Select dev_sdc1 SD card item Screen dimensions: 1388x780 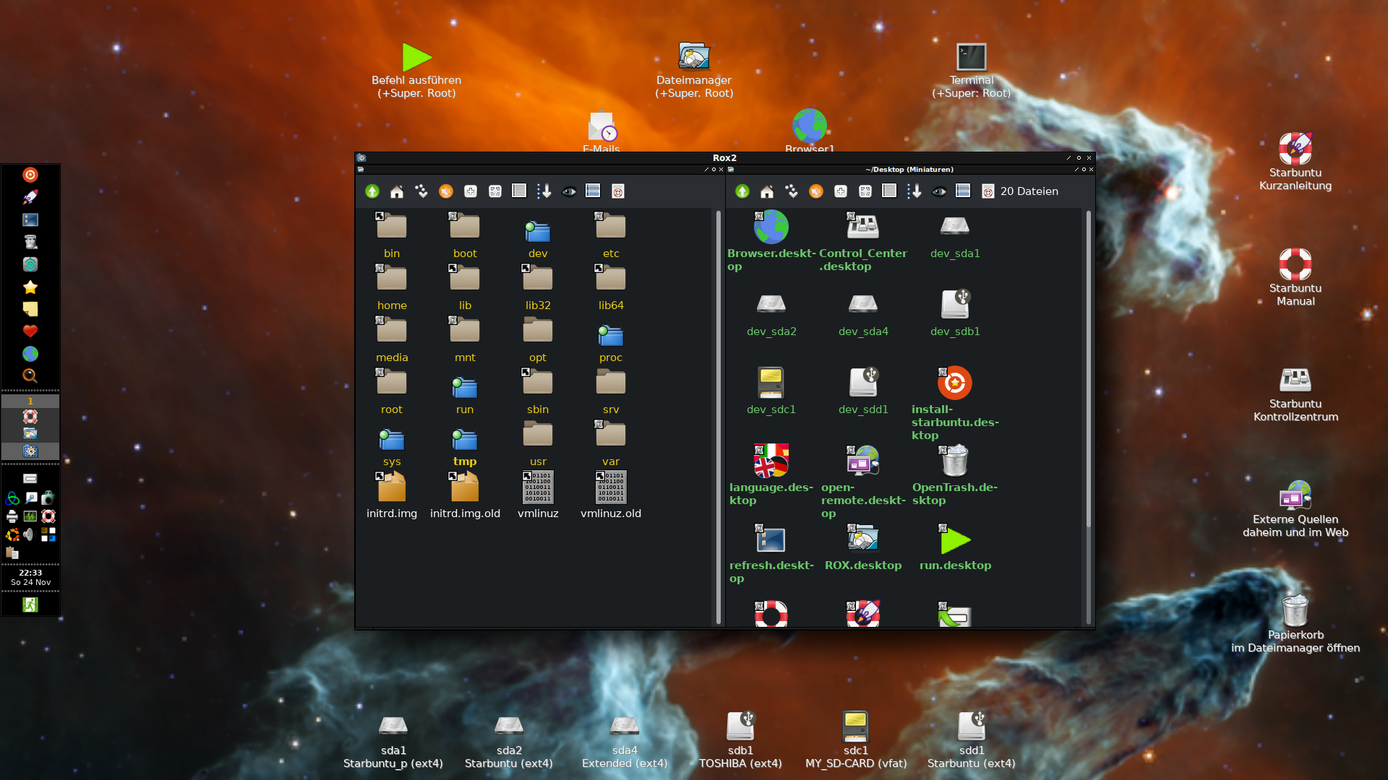[x=771, y=391]
